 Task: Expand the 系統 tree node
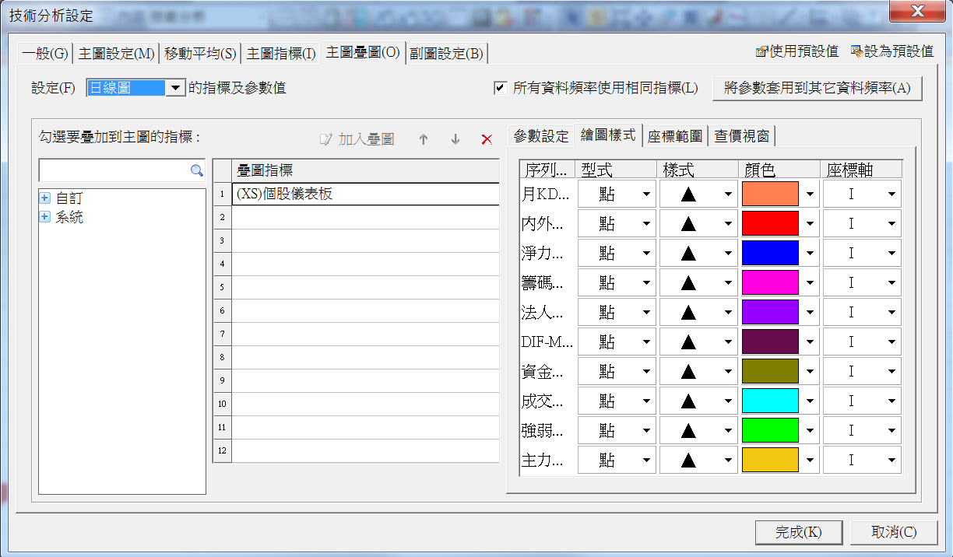click(x=45, y=217)
